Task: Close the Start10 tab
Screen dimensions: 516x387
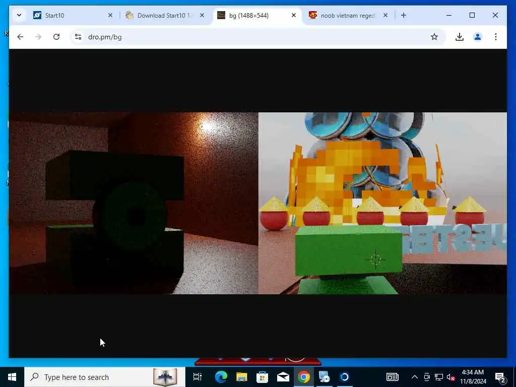Action: 110,15
